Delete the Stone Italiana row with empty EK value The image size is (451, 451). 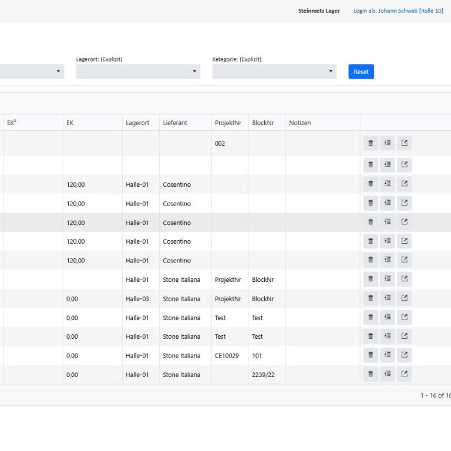(x=371, y=279)
